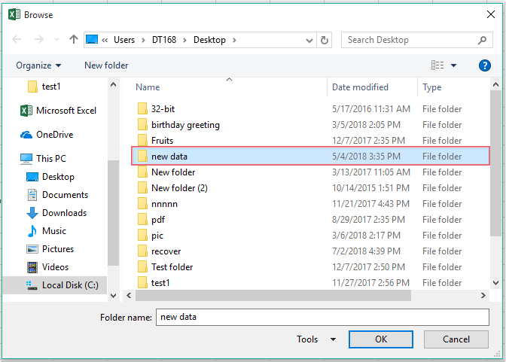Click the Cancel button
The width and height of the screenshot is (506, 362).
[x=456, y=339]
